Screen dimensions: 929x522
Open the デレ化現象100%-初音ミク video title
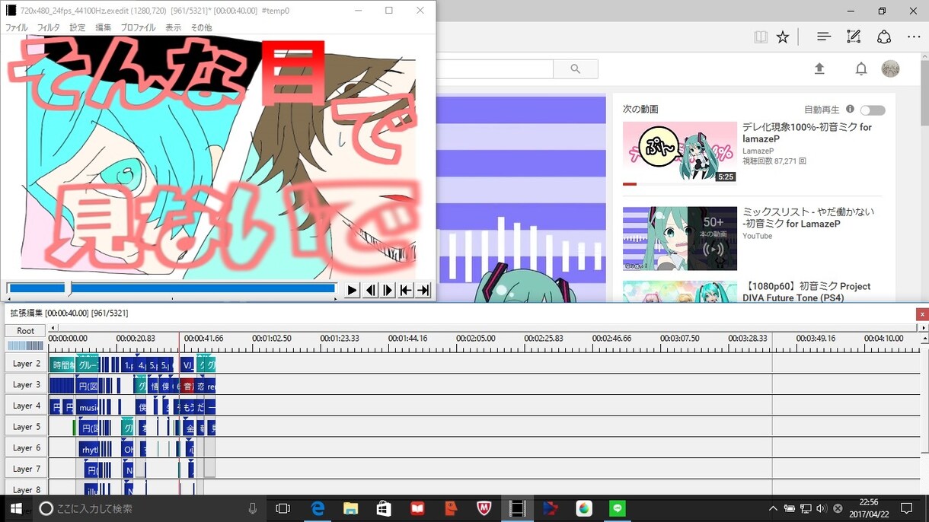[807, 133]
